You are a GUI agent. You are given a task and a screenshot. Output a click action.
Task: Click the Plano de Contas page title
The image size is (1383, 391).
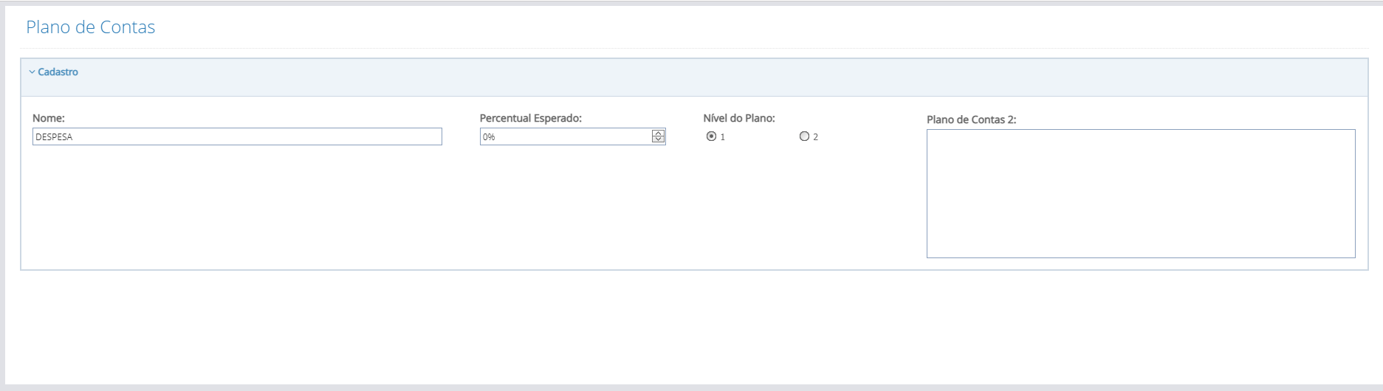pyautogui.click(x=90, y=27)
